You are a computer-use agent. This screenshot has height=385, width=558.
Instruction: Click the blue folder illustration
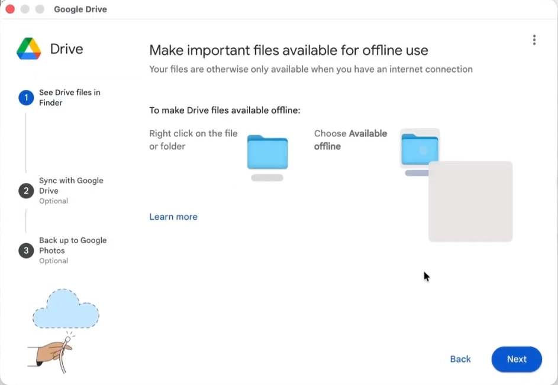click(x=267, y=152)
